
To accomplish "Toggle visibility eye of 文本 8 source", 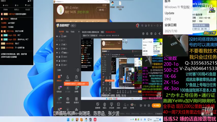I will pyautogui.click(x=57, y=57).
